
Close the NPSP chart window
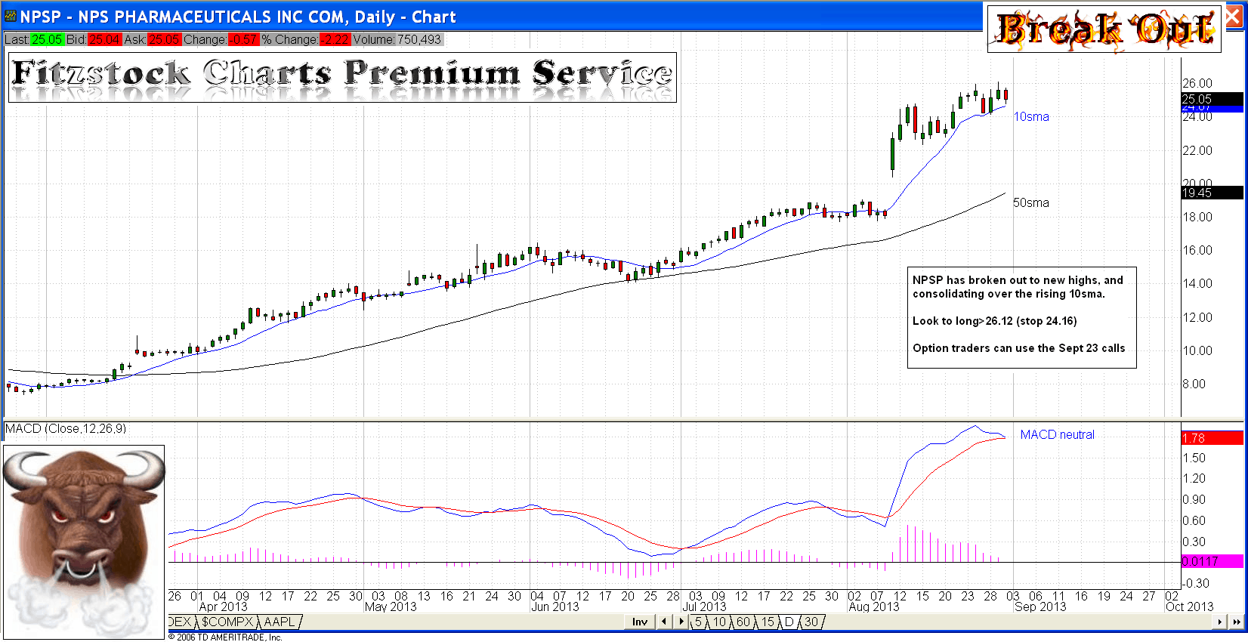1234,17
